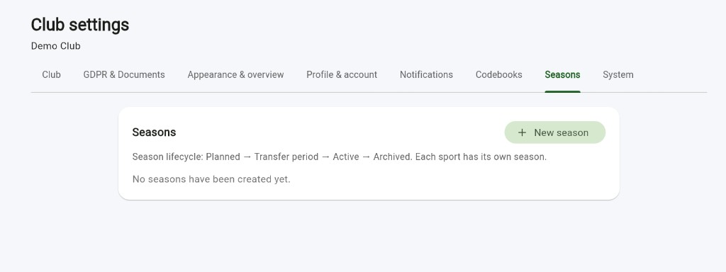Select the active Seasons tab

tap(562, 74)
